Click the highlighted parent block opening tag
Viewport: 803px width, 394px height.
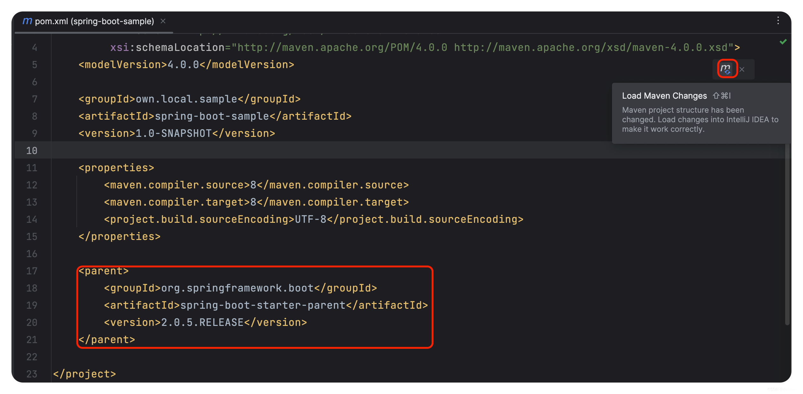pos(103,271)
